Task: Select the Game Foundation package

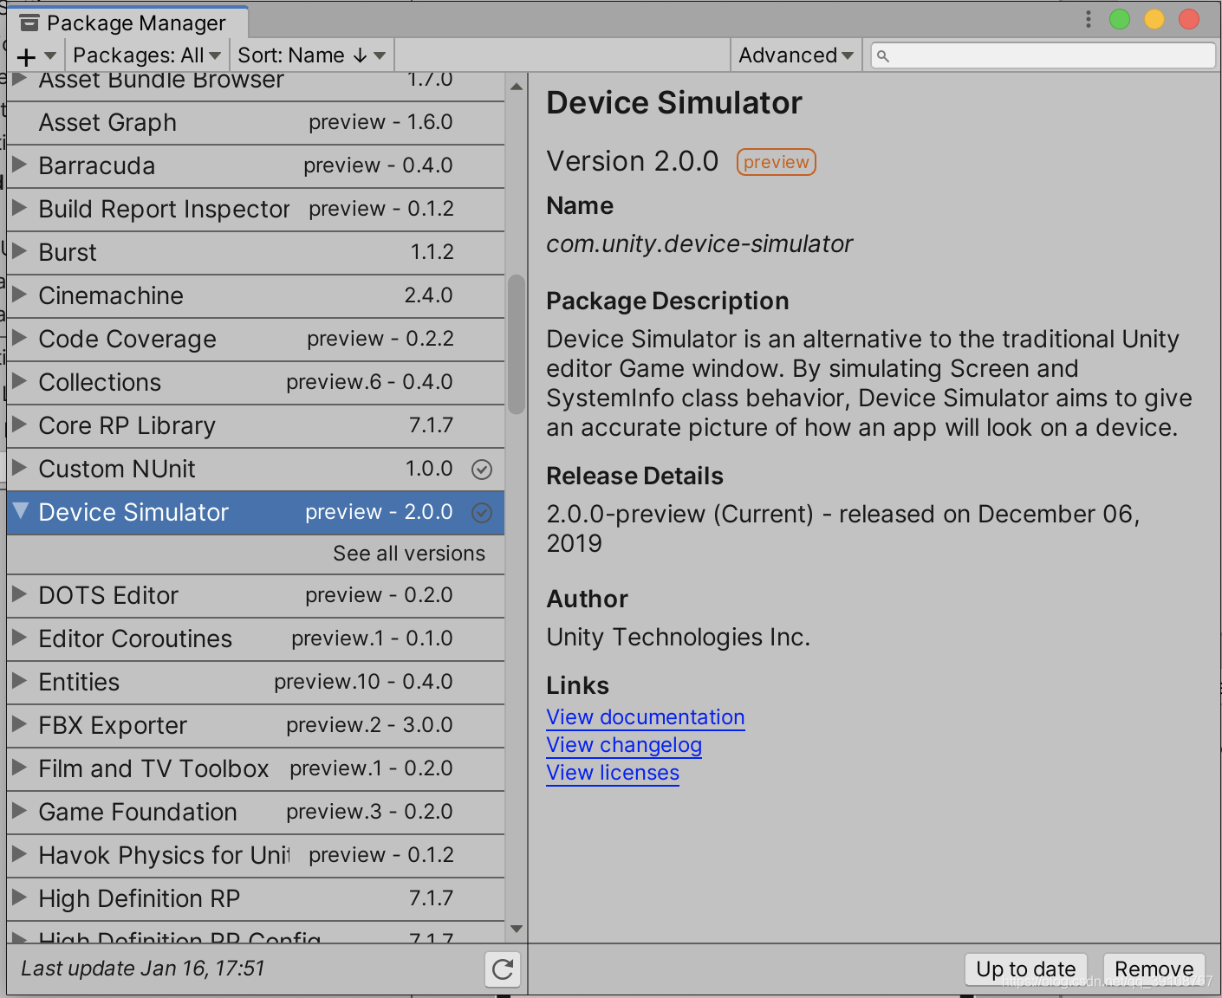Action: pos(138,812)
